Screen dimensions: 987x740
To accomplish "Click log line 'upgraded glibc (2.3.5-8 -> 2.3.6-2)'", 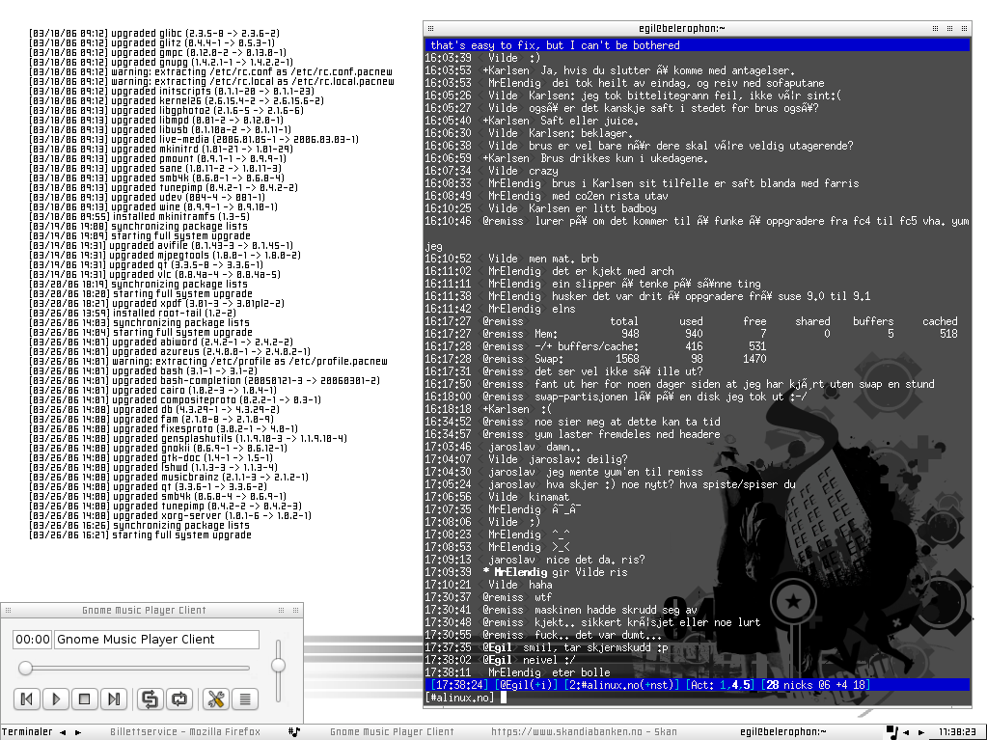I will 154,34.
